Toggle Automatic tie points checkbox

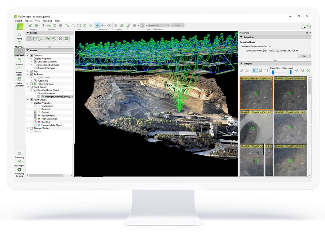click(x=35, y=81)
